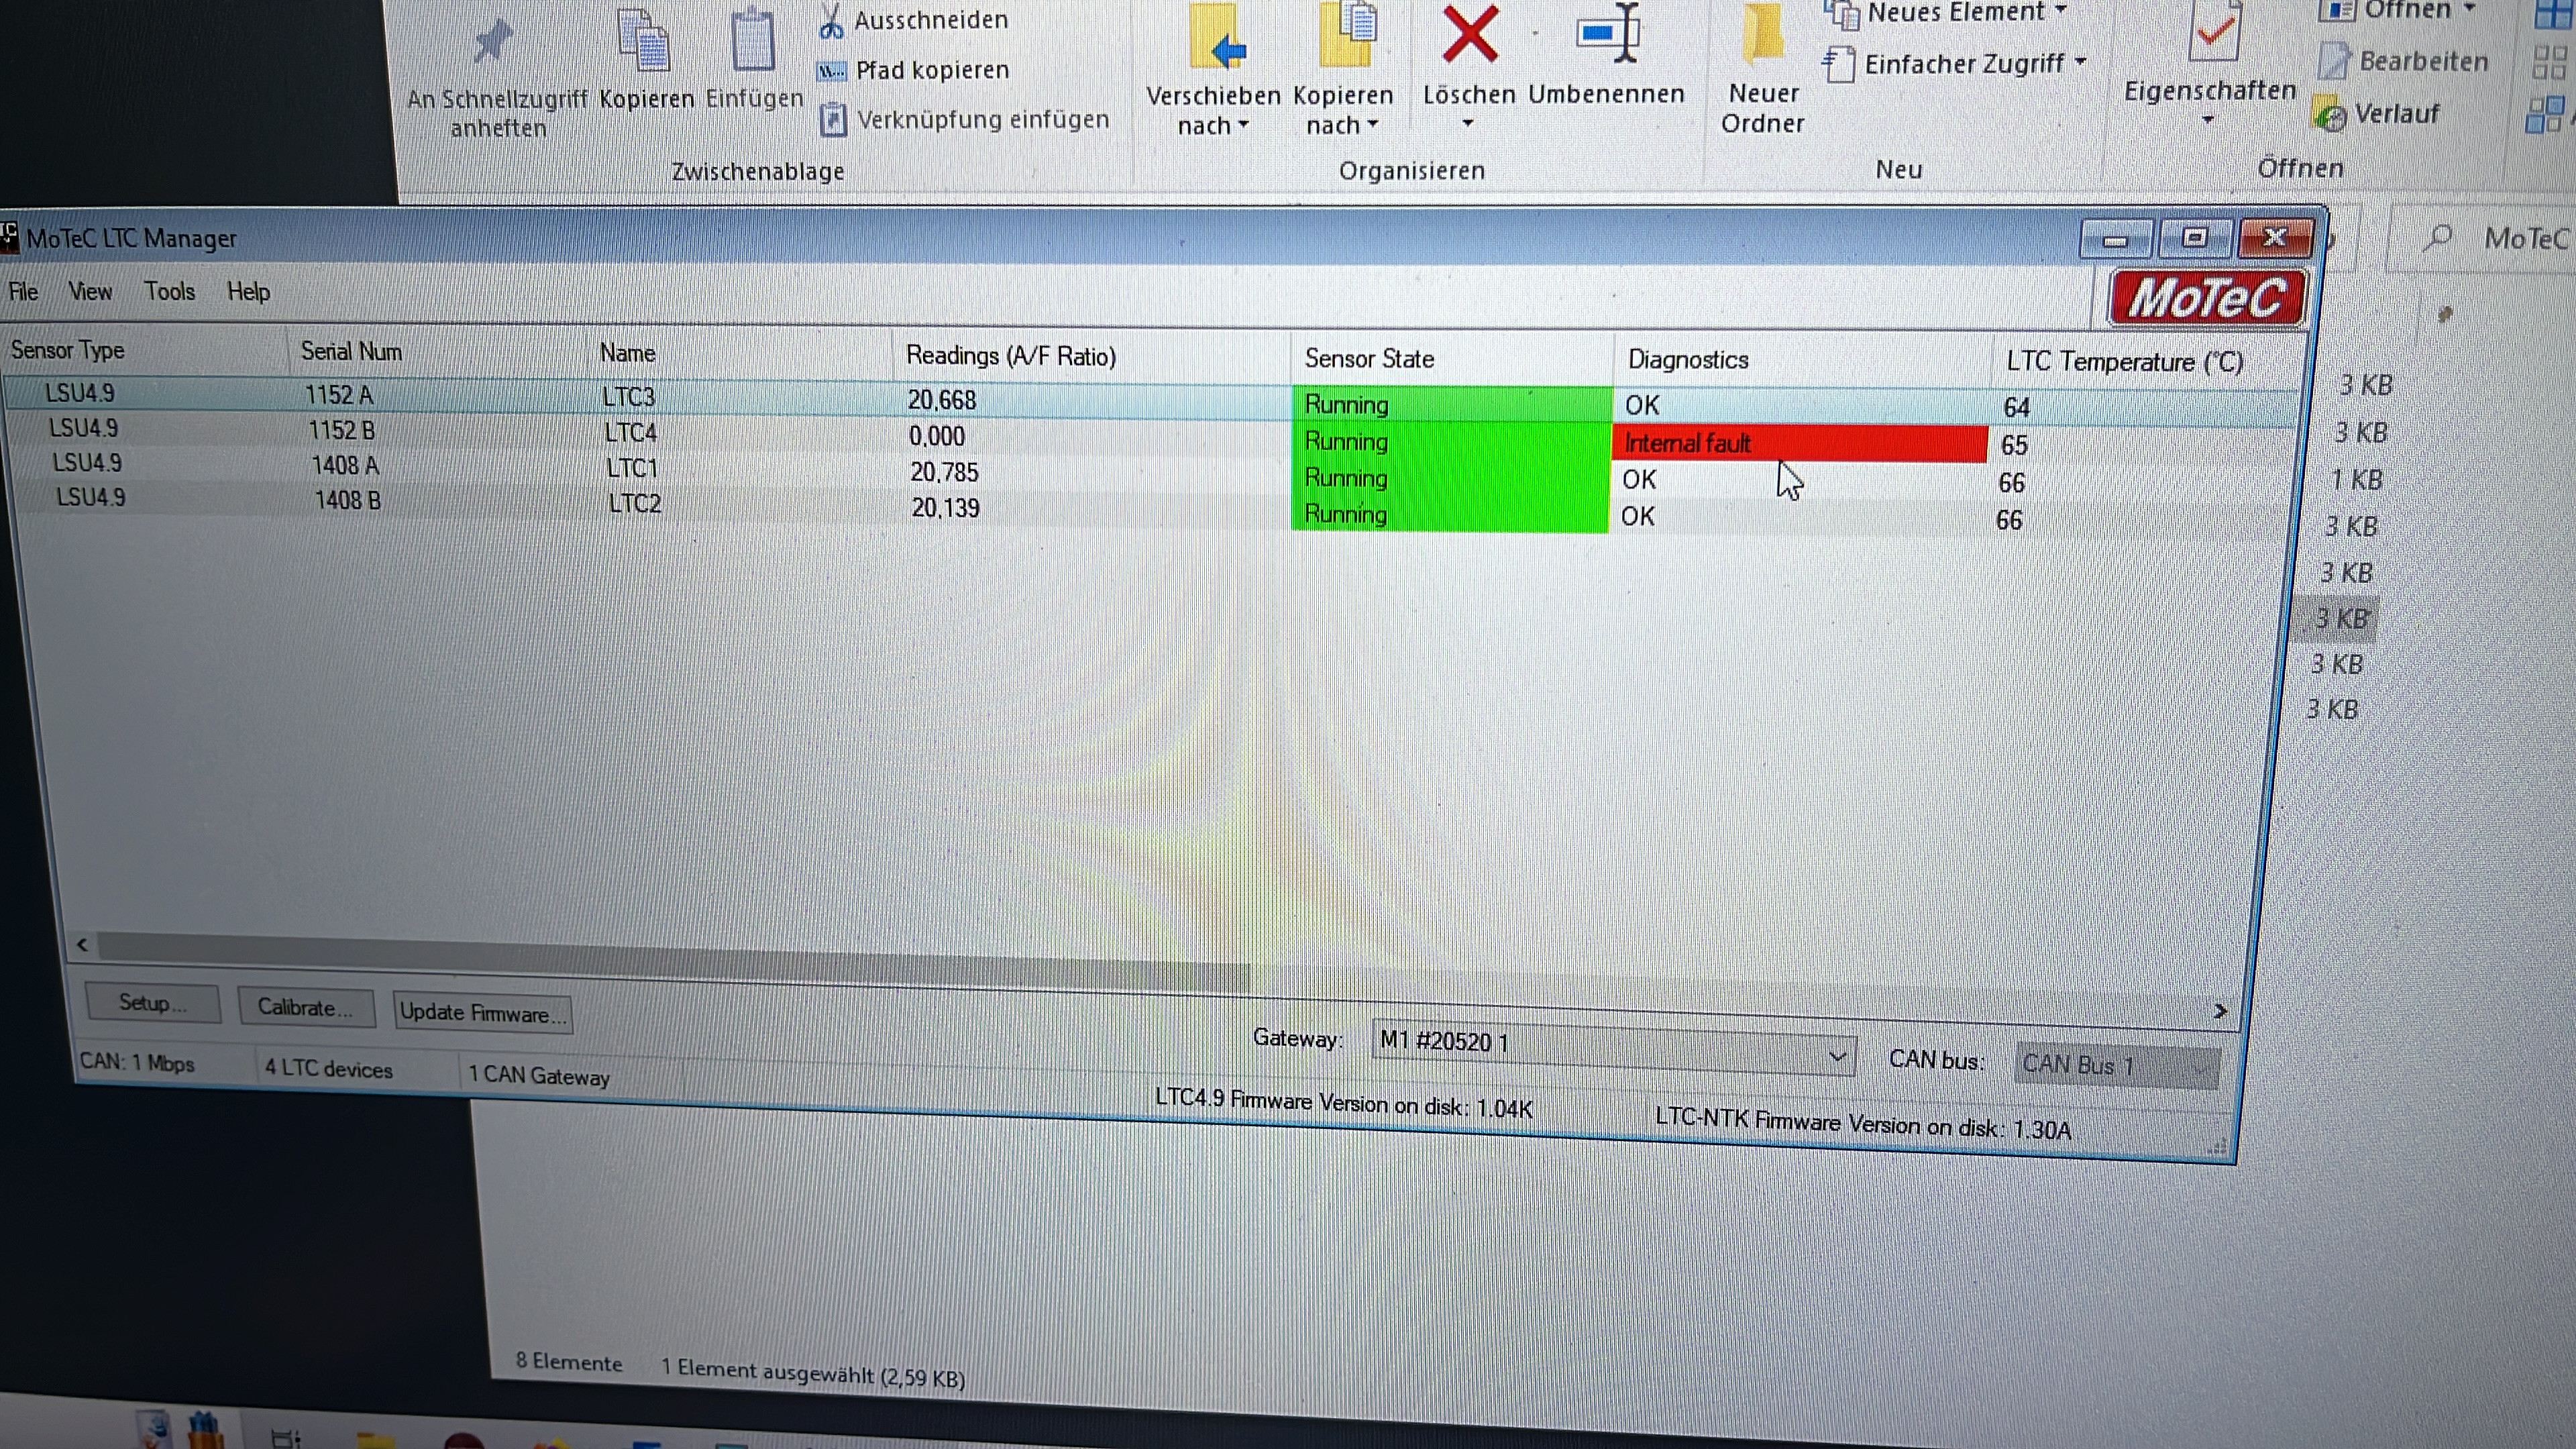Click the pin to quick access icon in Explorer
Image resolution: width=2576 pixels, height=1449 pixels.
pos(492,42)
